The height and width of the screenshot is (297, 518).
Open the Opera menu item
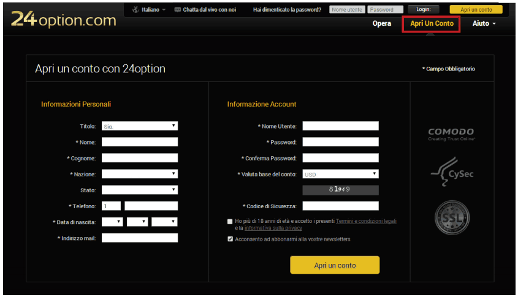coord(382,23)
